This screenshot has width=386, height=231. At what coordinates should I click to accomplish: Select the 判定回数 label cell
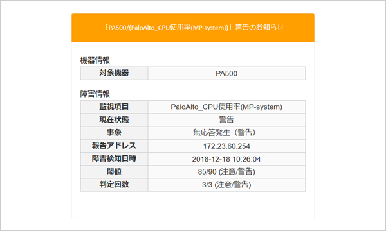coord(114,184)
